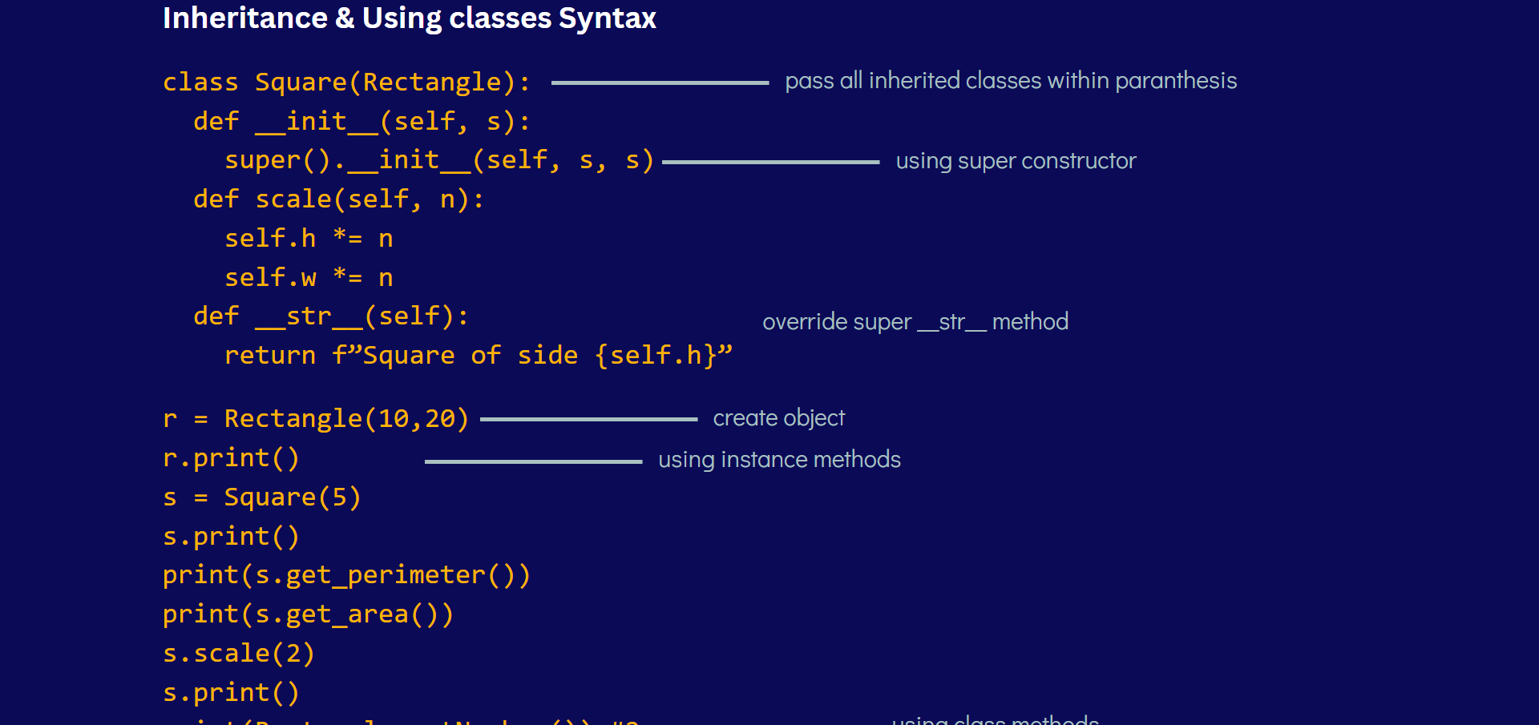Image resolution: width=1539 pixels, height=725 pixels.
Task: Click the "r.print()" code line
Action: click(x=231, y=458)
